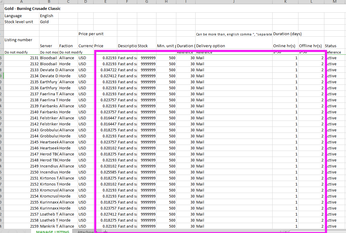Select the Mail delivery cell of listing 2143

click(234, 130)
